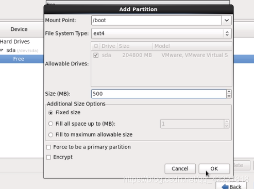This screenshot has width=254, height=189.
Task: Click the Fill up to MB value field
Action: pos(192,124)
